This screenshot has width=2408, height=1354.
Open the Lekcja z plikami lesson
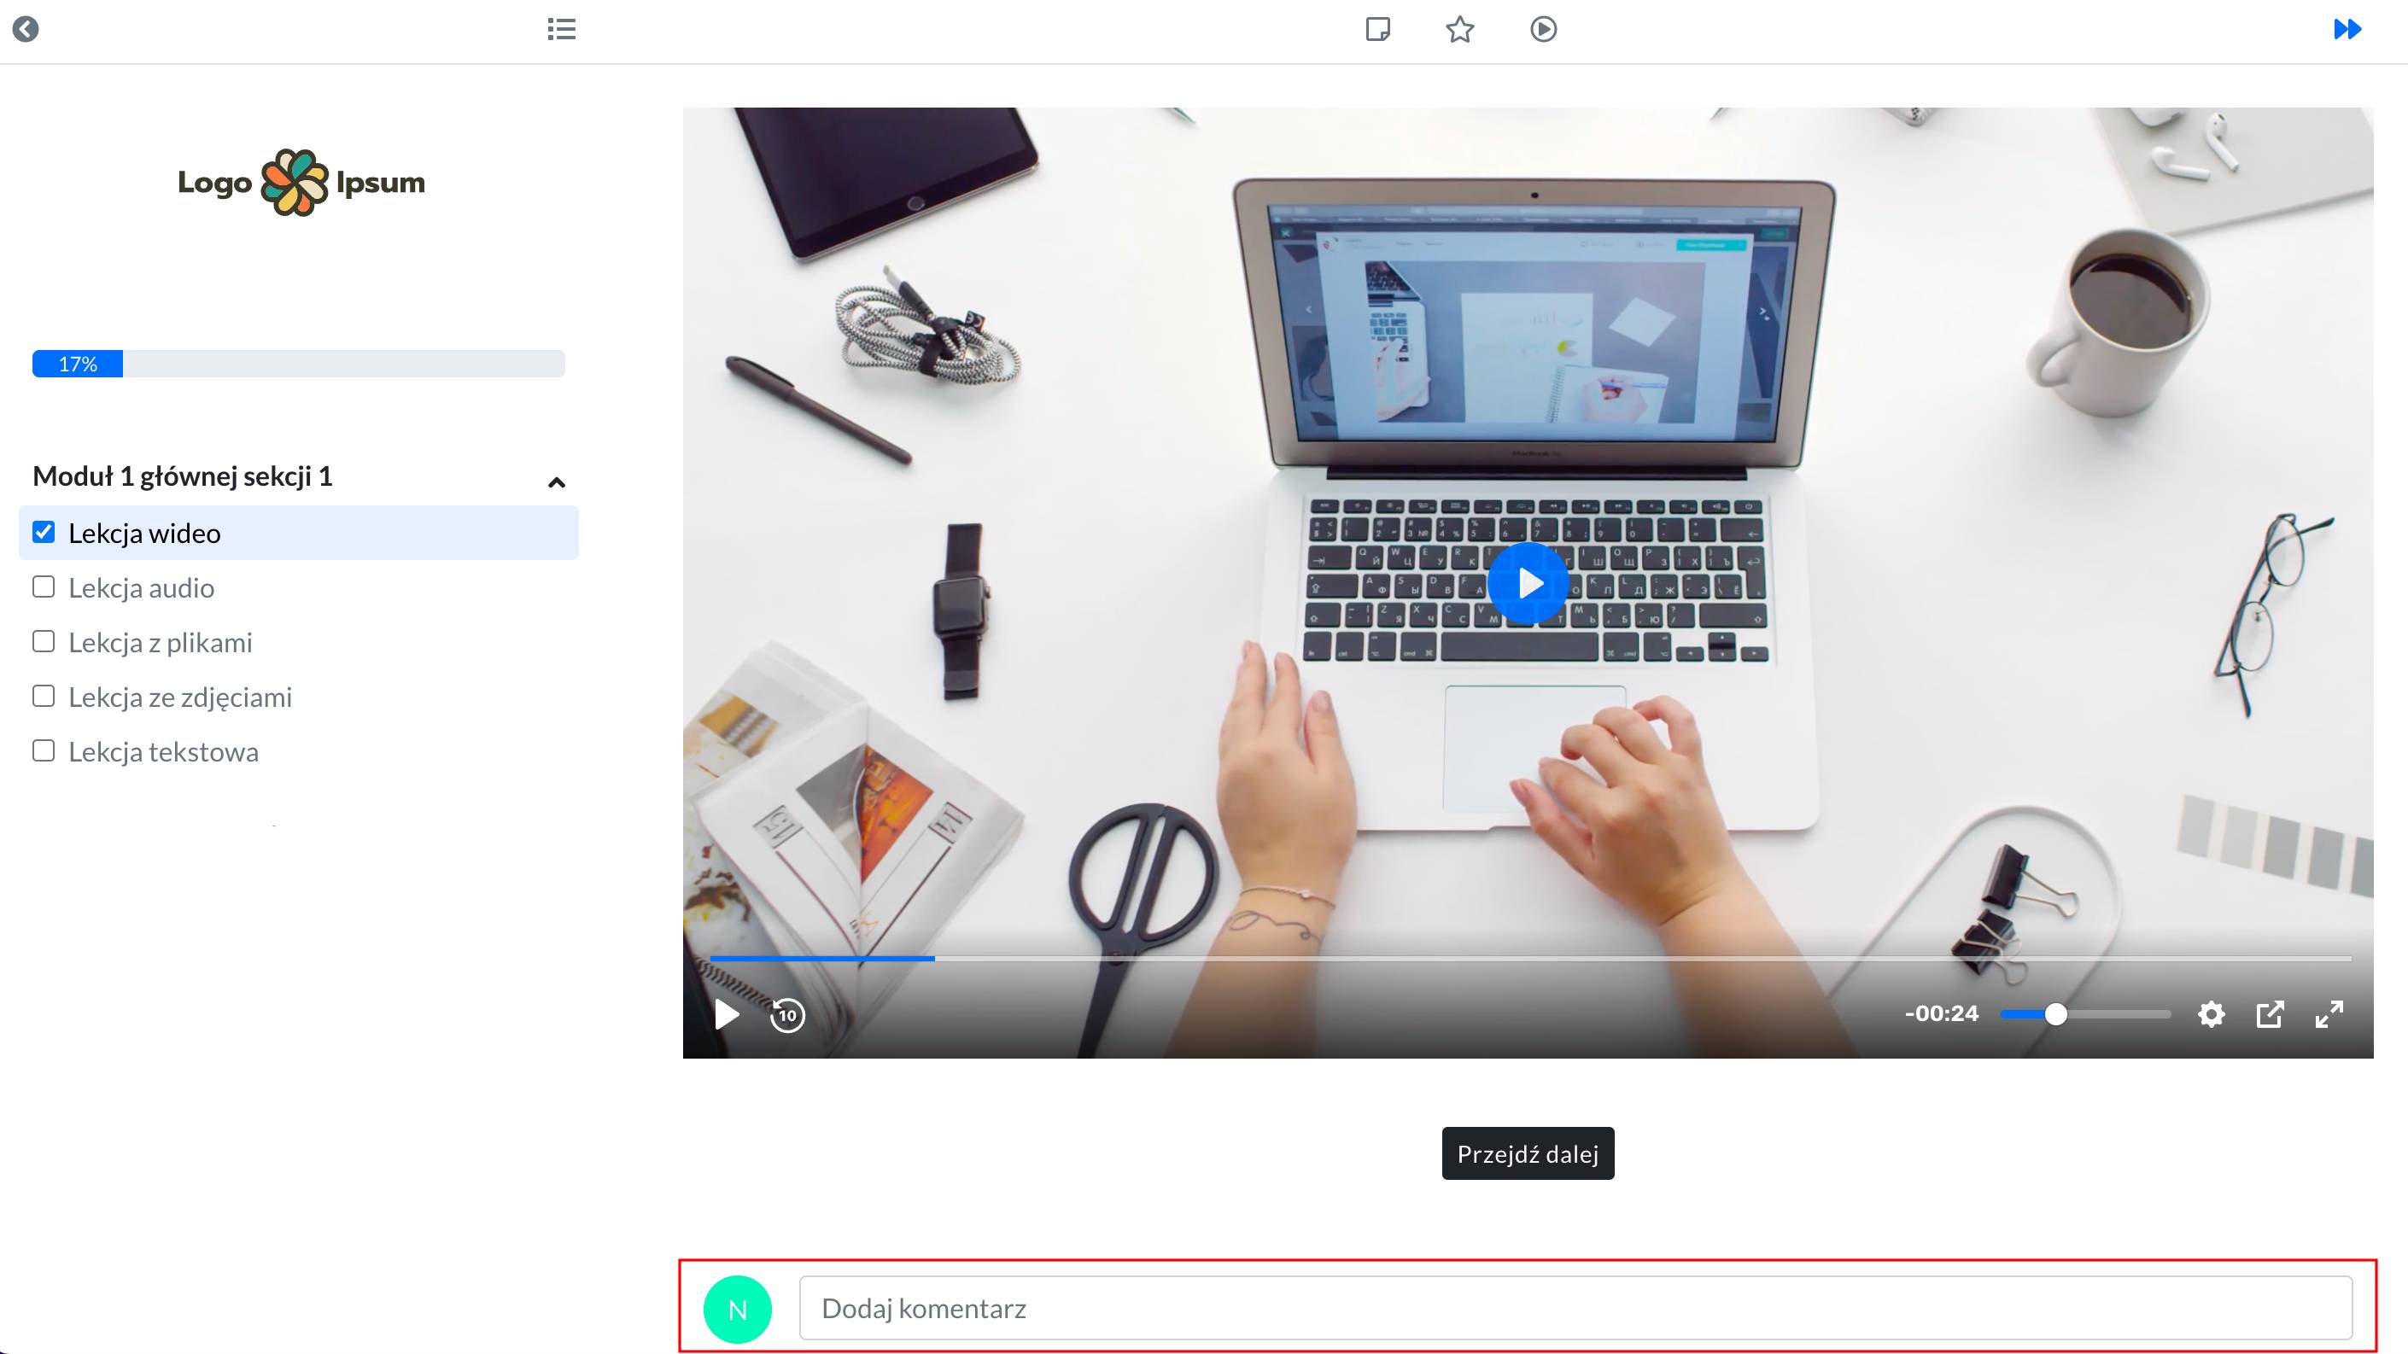(160, 642)
